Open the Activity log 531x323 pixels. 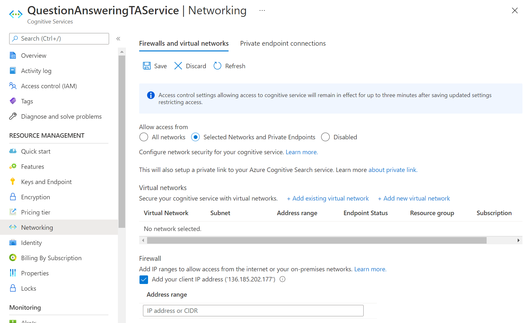pyautogui.click(x=36, y=70)
